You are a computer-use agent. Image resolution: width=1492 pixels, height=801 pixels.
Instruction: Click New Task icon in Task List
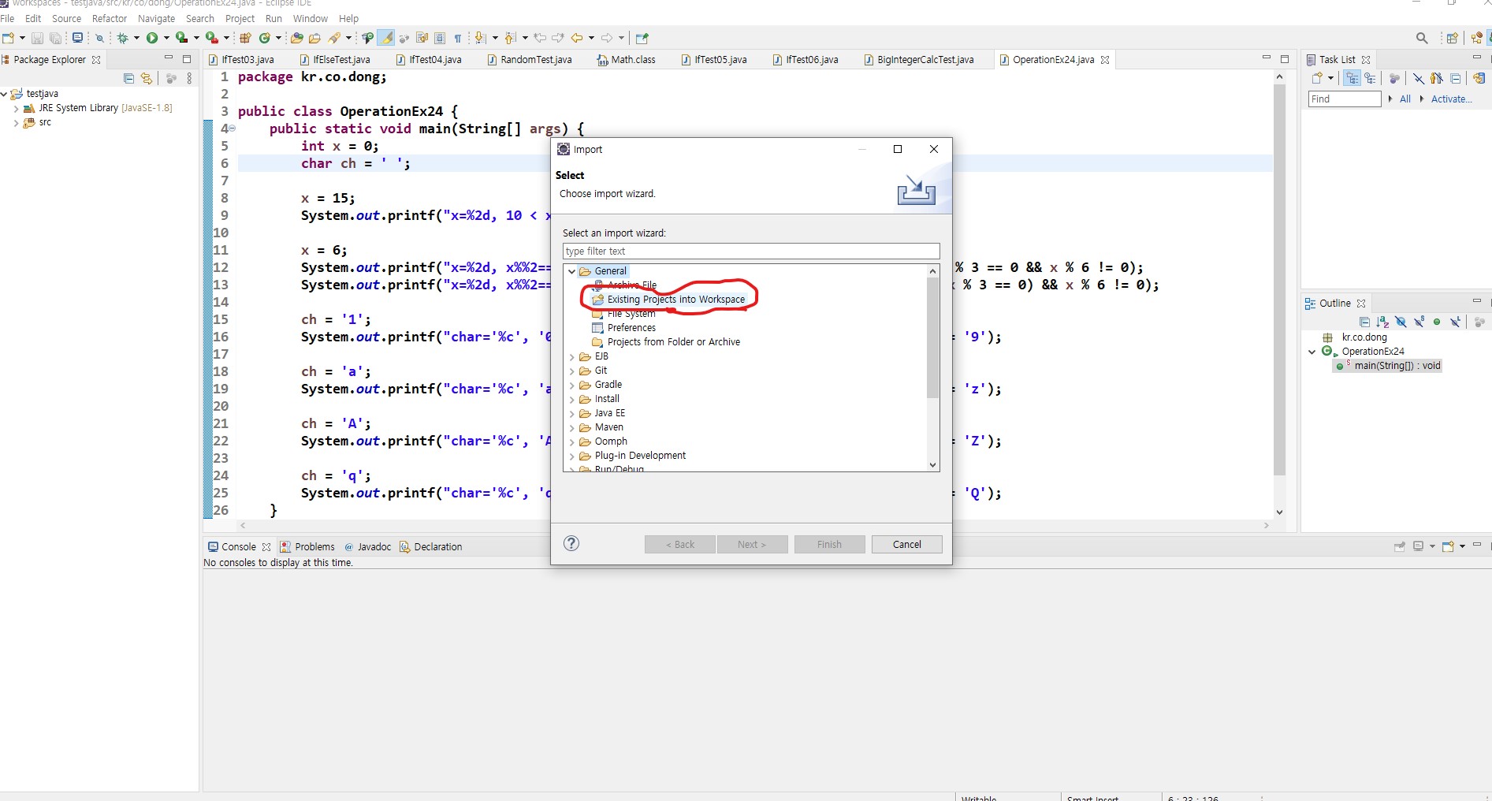(x=1317, y=78)
